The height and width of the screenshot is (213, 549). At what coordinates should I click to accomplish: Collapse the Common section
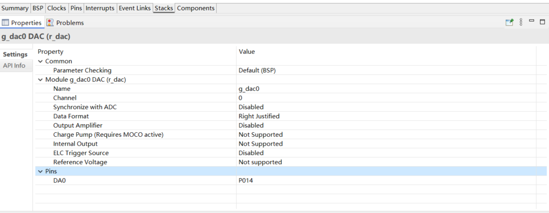40,61
